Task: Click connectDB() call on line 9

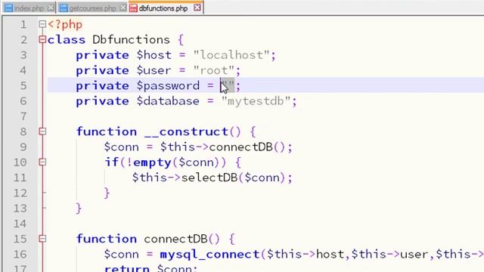Action: coord(247,147)
